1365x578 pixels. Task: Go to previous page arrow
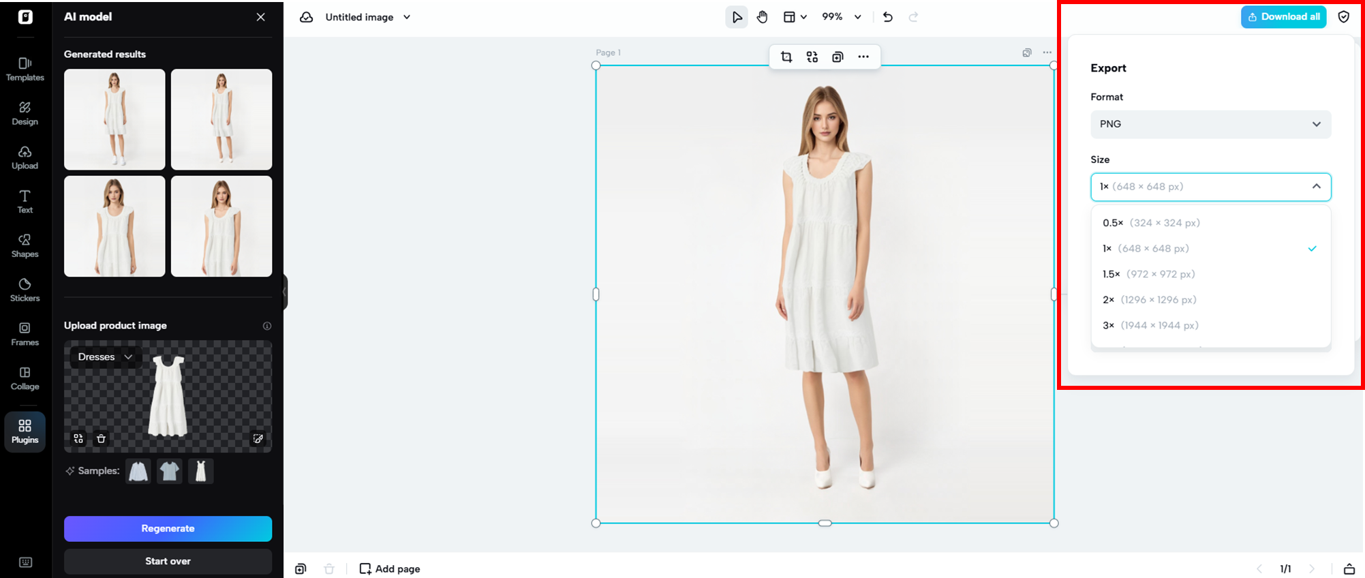pyautogui.click(x=1259, y=569)
